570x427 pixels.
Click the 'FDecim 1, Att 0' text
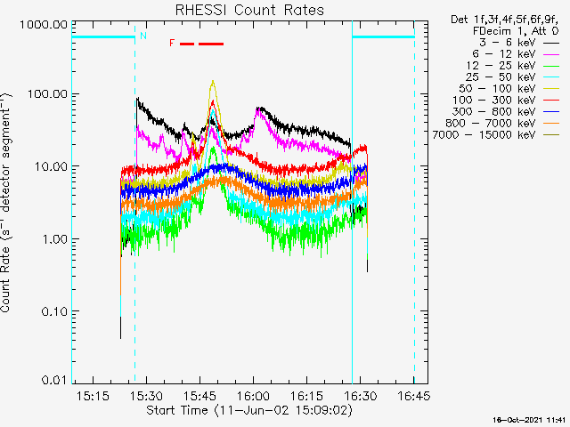pyautogui.click(x=516, y=31)
